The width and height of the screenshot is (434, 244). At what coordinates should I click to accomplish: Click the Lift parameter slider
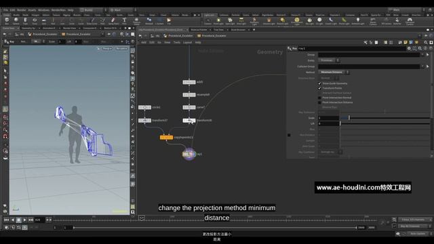[385, 123]
